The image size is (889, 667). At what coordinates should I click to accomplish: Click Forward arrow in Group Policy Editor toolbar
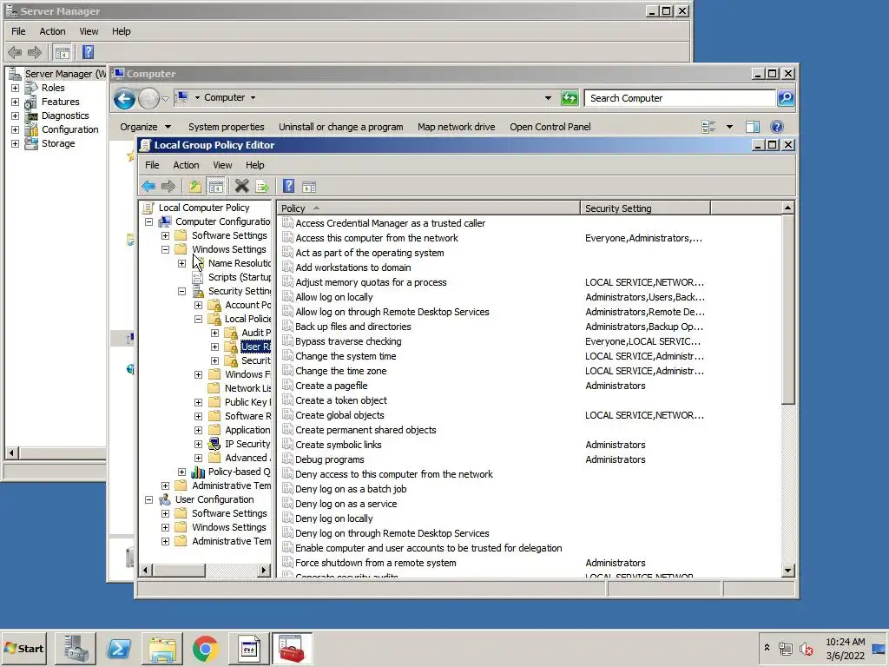click(168, 186)
